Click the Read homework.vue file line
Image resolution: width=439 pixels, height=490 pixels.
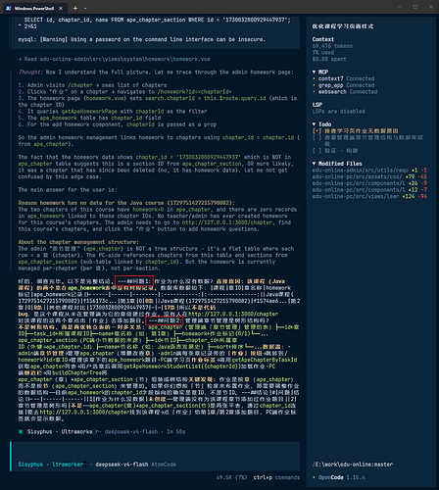click(114, 59)
